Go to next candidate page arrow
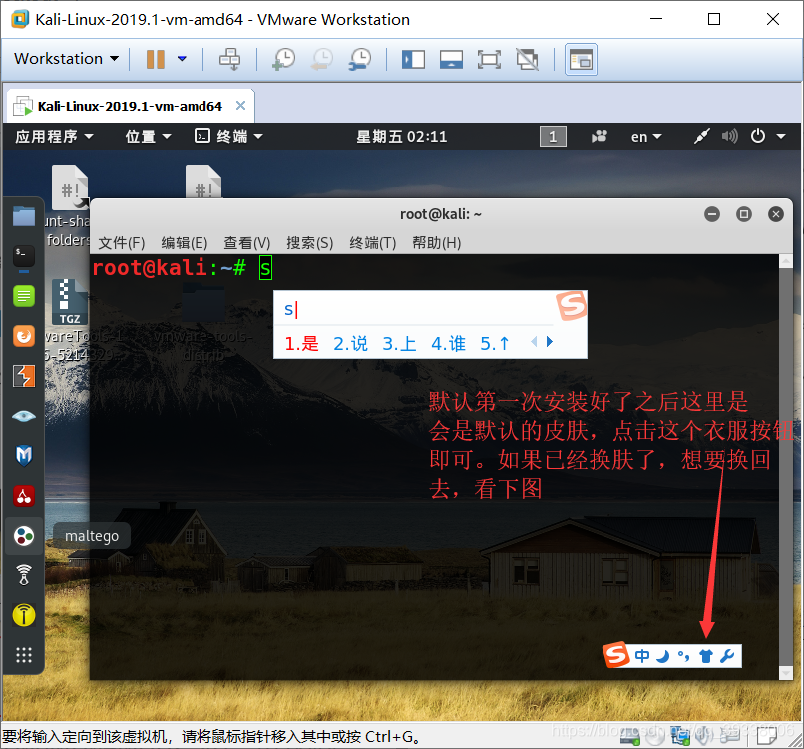Screen dimensions: 804x749 point(550,341)
